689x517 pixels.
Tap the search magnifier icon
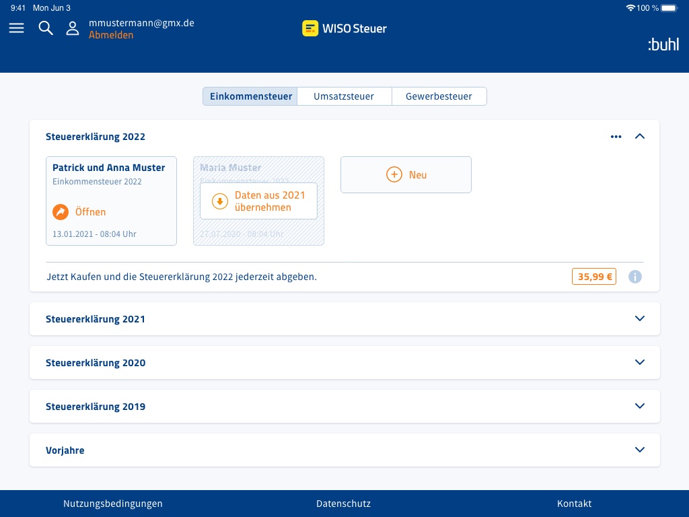[x=46, y=28]
